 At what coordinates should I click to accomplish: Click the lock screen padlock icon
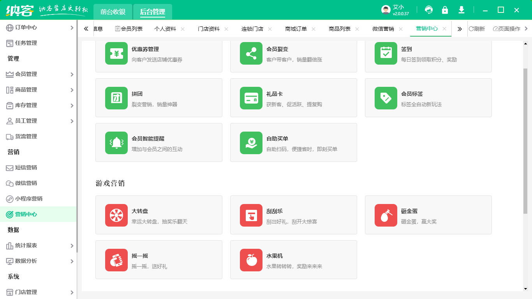(x=445, y=10)
